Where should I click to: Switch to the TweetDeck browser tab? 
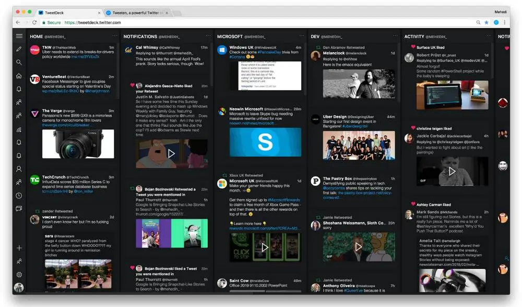click(68, 13)
